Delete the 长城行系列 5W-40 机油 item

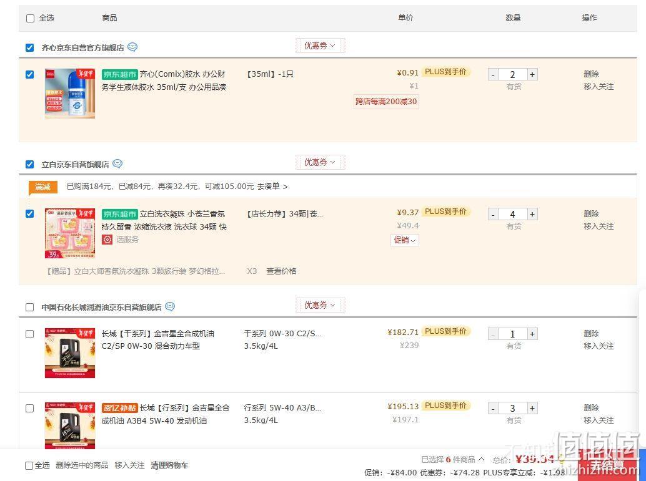[x=591, y=408]
